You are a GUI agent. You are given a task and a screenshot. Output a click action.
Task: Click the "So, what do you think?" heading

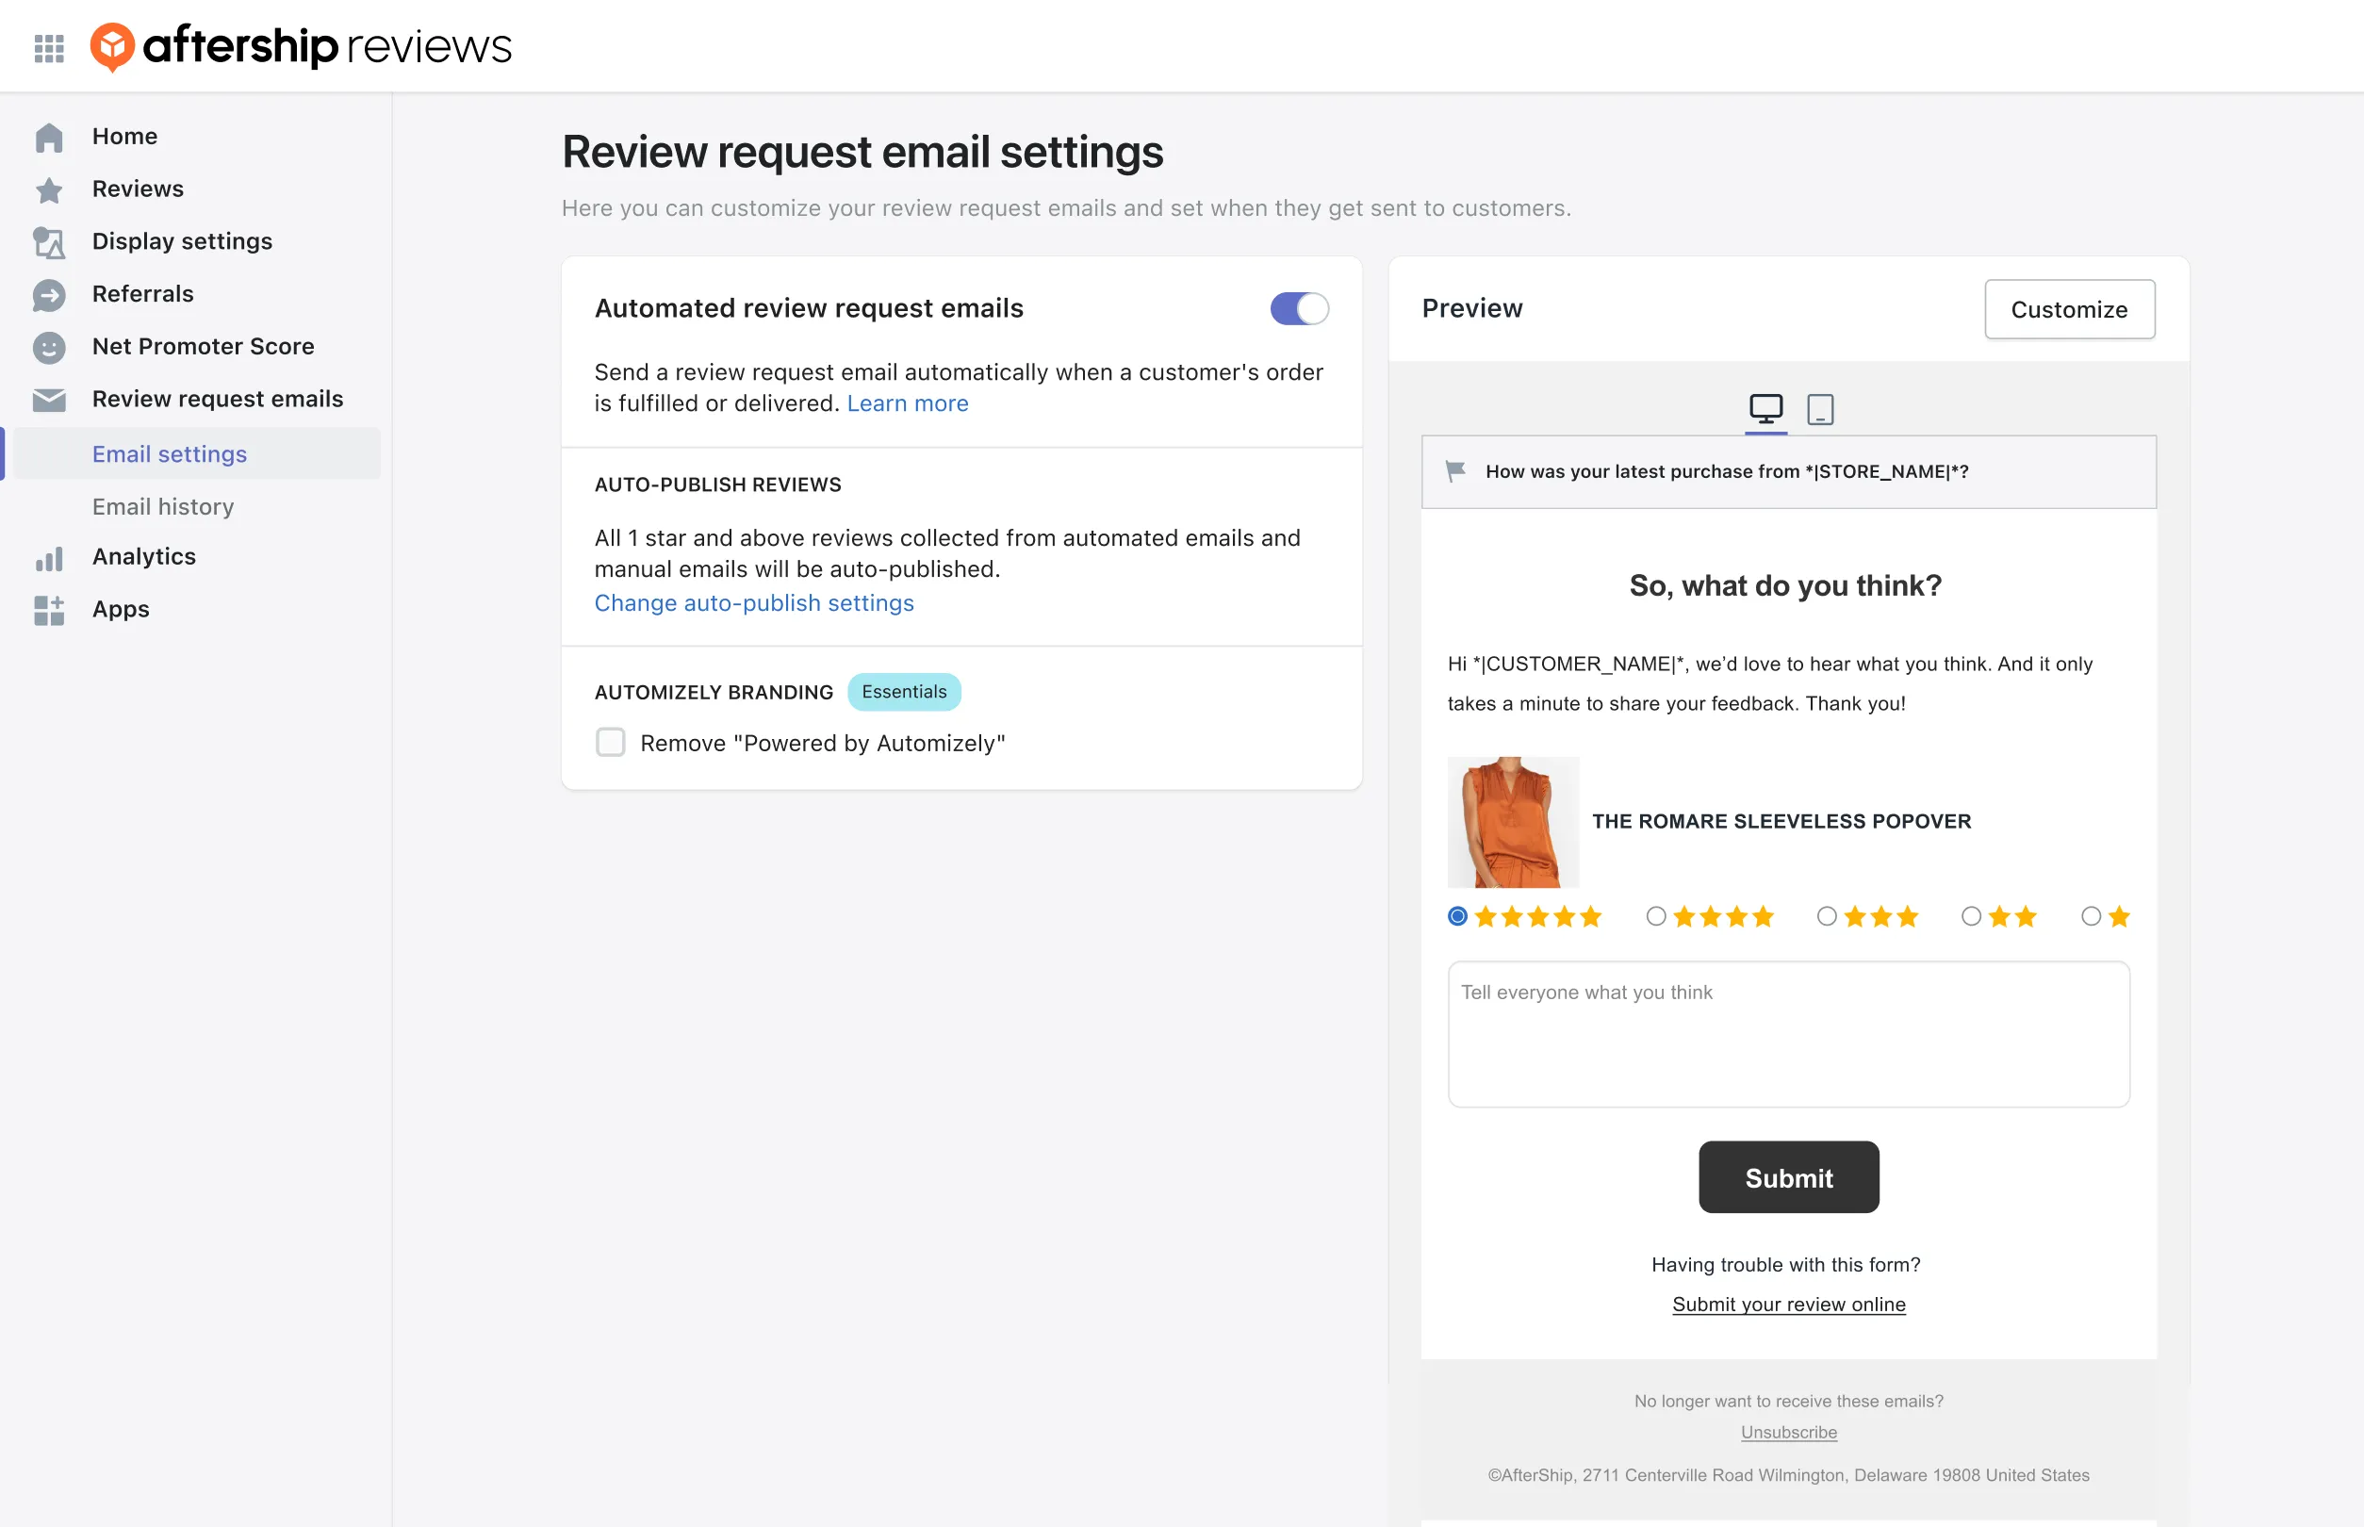pos(1785,585)
